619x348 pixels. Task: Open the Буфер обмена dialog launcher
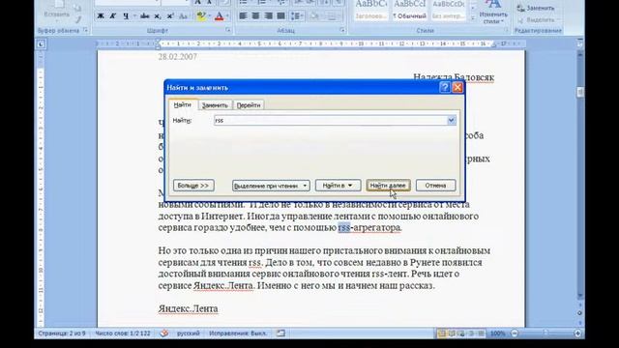[x=86, y=30]
